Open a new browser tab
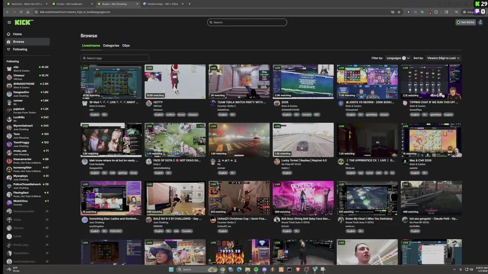The image size is (488, 274). 189,4
